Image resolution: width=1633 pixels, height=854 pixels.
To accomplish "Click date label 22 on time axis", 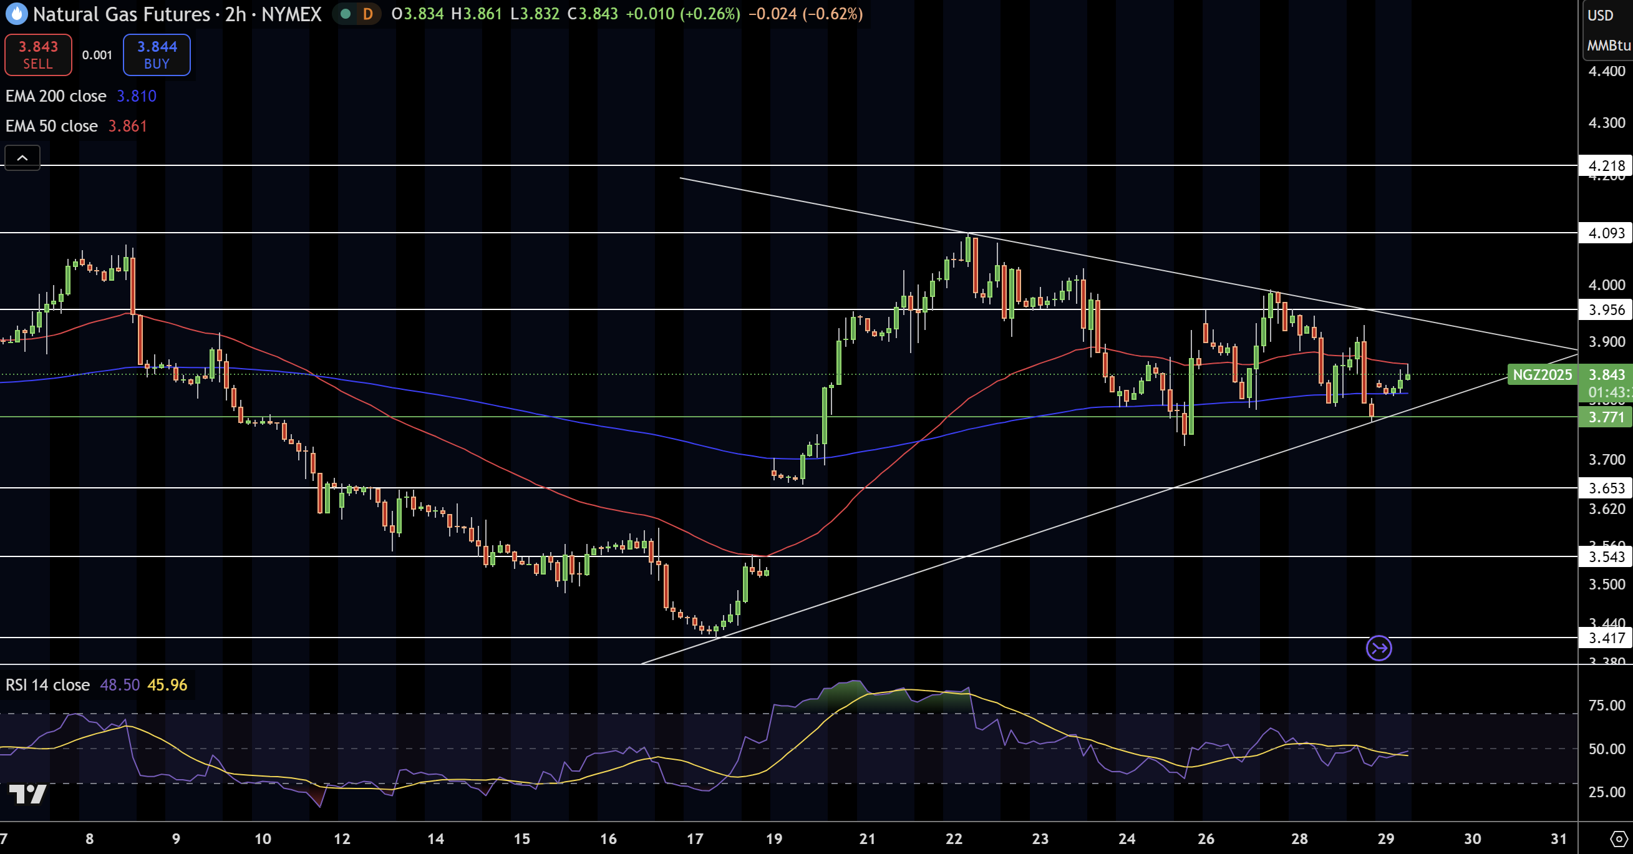I will 954,839.
